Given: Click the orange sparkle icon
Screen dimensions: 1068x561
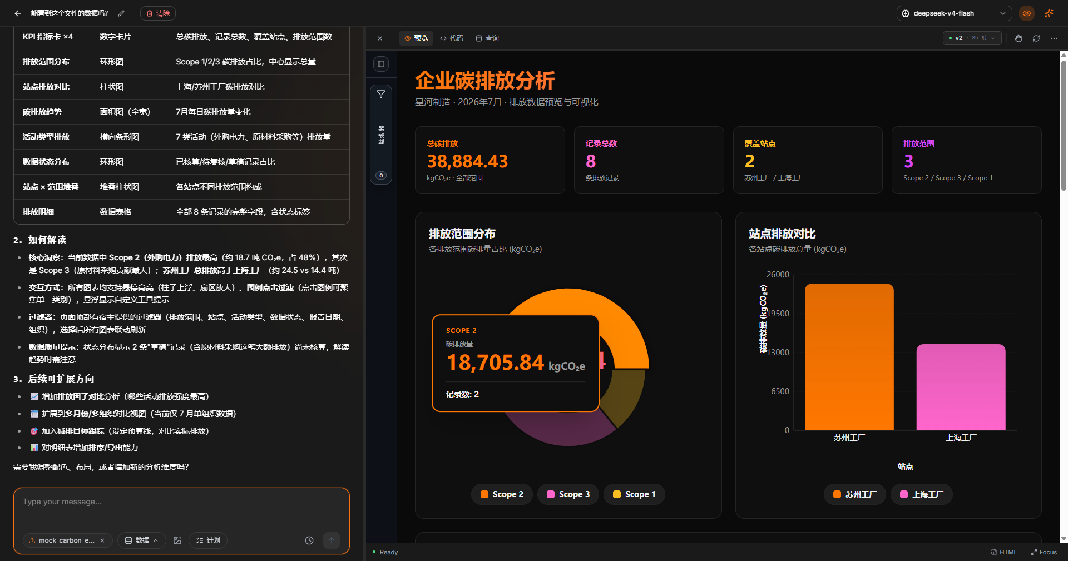Looking at the screenshot, I should point(1049,13).
